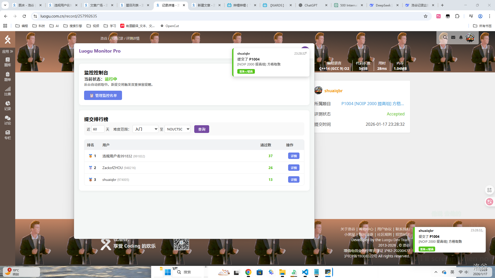Screen dimensions: 495x278
Task: Click the Luogu logo in sidebar
Action: (7, 39)
